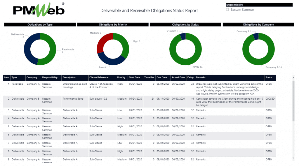
Task: Click the table vertical scrollbar thumb
Action: tap(293, 101)
